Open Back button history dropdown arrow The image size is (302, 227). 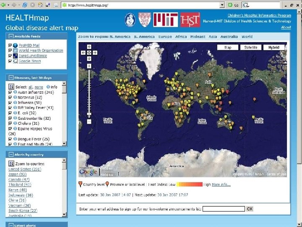pos(8,5)
